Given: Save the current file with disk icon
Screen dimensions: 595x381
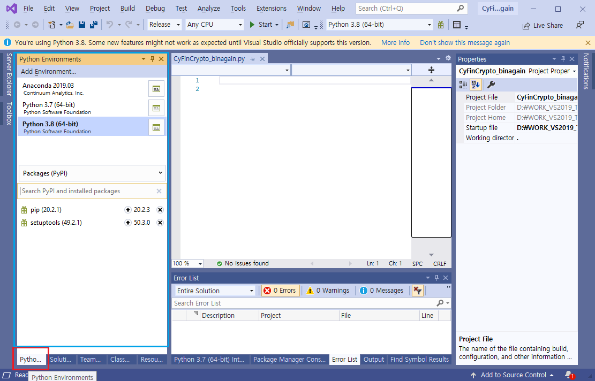Looking at the screenshot, I should pos(81,25).
